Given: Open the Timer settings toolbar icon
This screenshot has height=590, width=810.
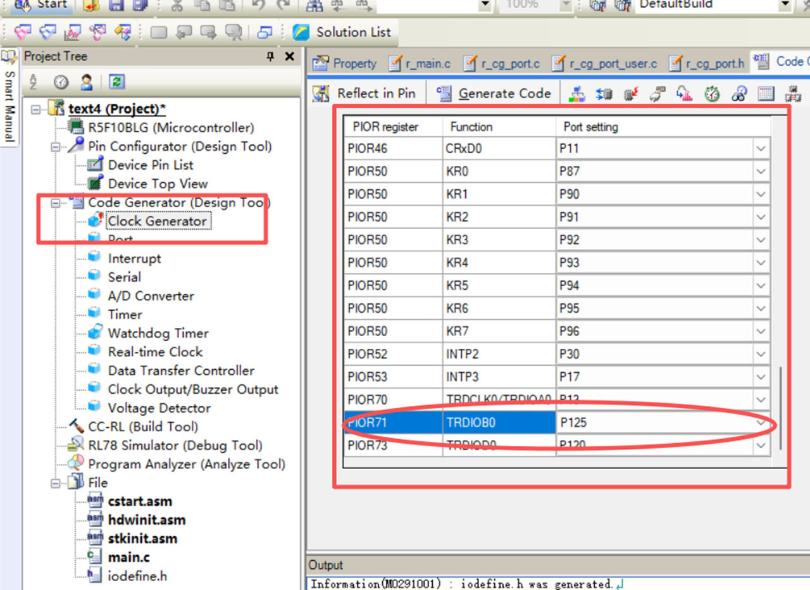Looking at the screenshot, I should point(712,94).
